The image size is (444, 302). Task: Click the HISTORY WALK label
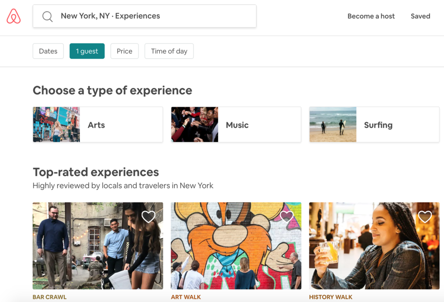pos(331,297)
